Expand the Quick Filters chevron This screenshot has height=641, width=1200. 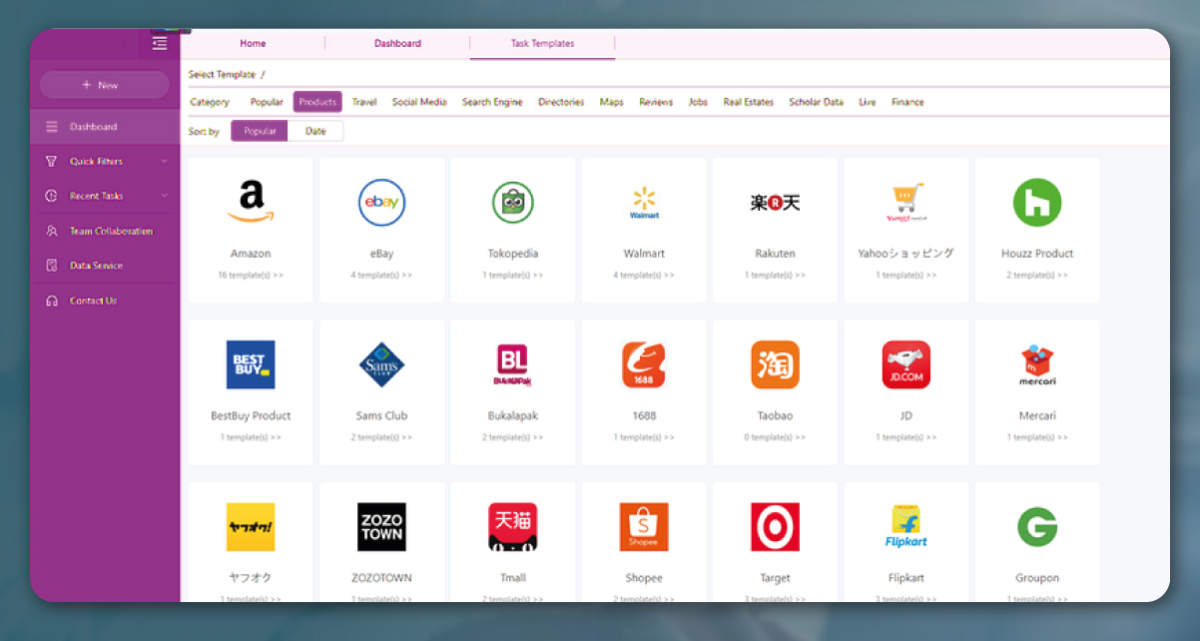click(x=165, y=162)
